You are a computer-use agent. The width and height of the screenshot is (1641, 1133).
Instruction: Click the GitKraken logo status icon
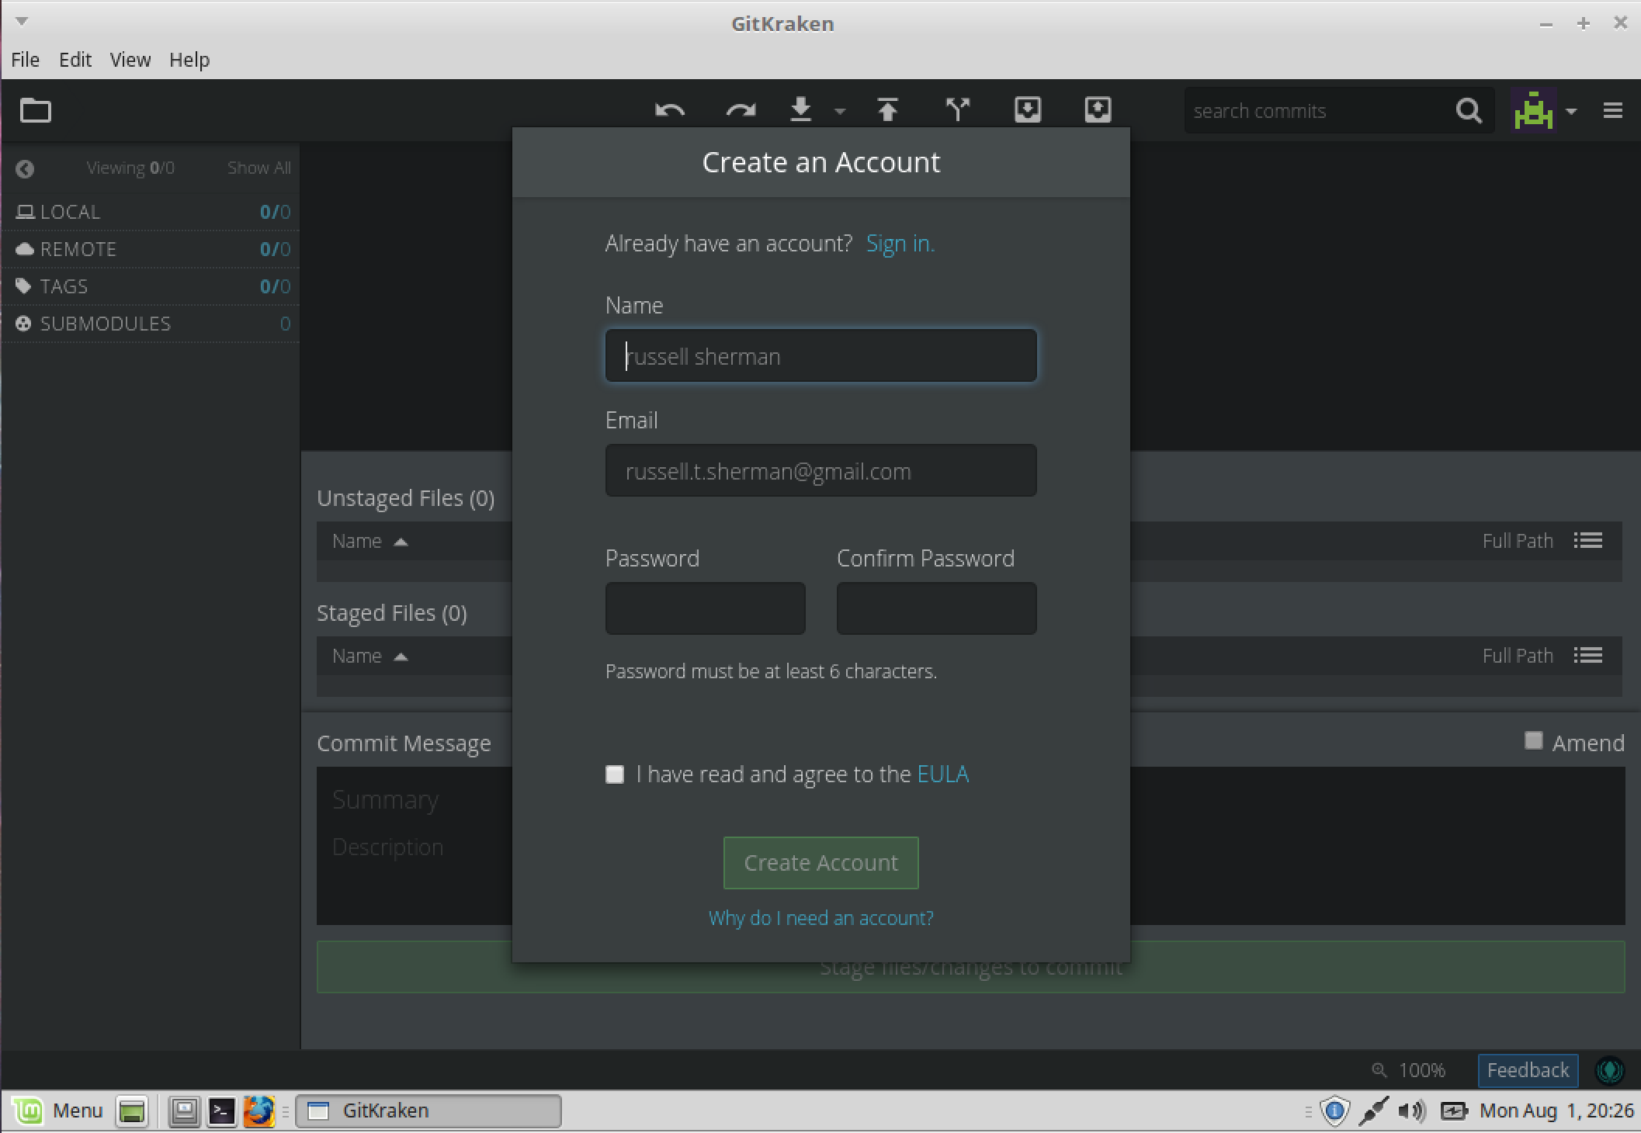pyautogui.click(x=1609, y=1070)
